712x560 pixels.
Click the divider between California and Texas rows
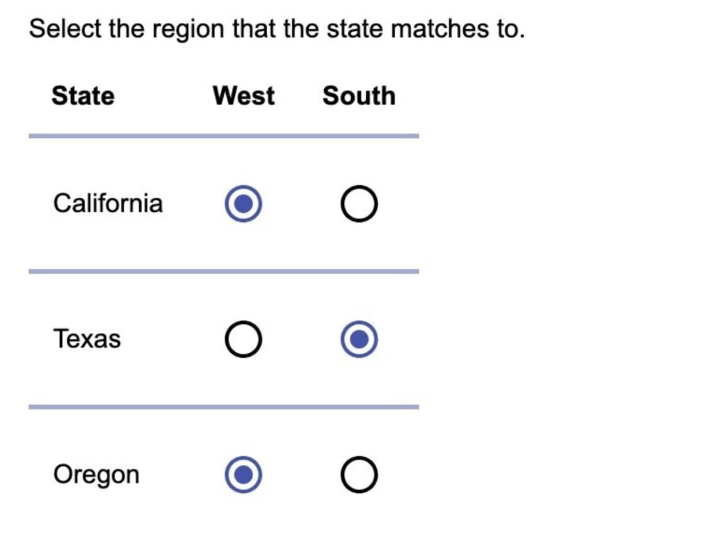click(224, 271)
